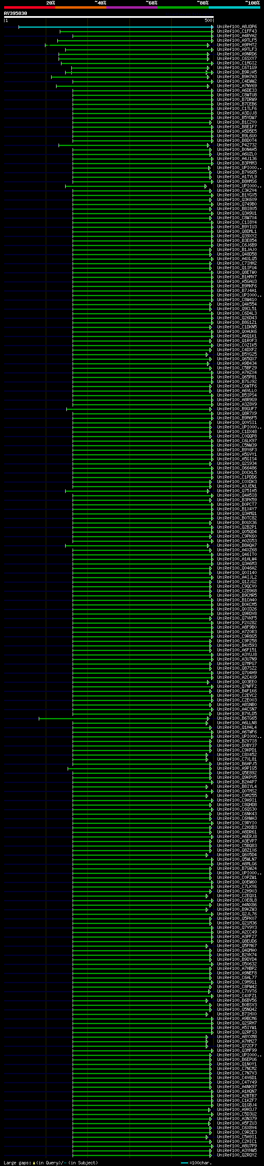Open hit UniRef100_A9TLF3

click(237, 49)
